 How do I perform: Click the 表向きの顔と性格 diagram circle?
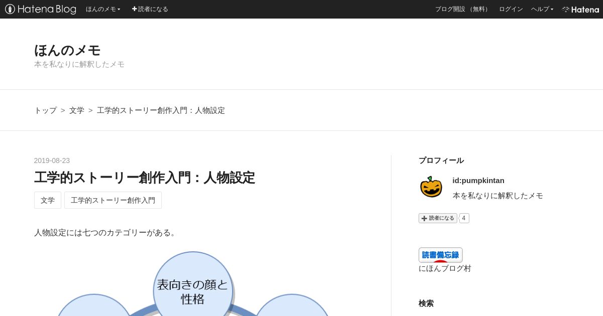[192, 291]
